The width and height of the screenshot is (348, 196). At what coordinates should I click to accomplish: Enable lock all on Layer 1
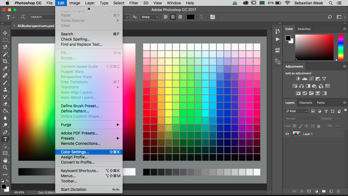coord(319,126)
